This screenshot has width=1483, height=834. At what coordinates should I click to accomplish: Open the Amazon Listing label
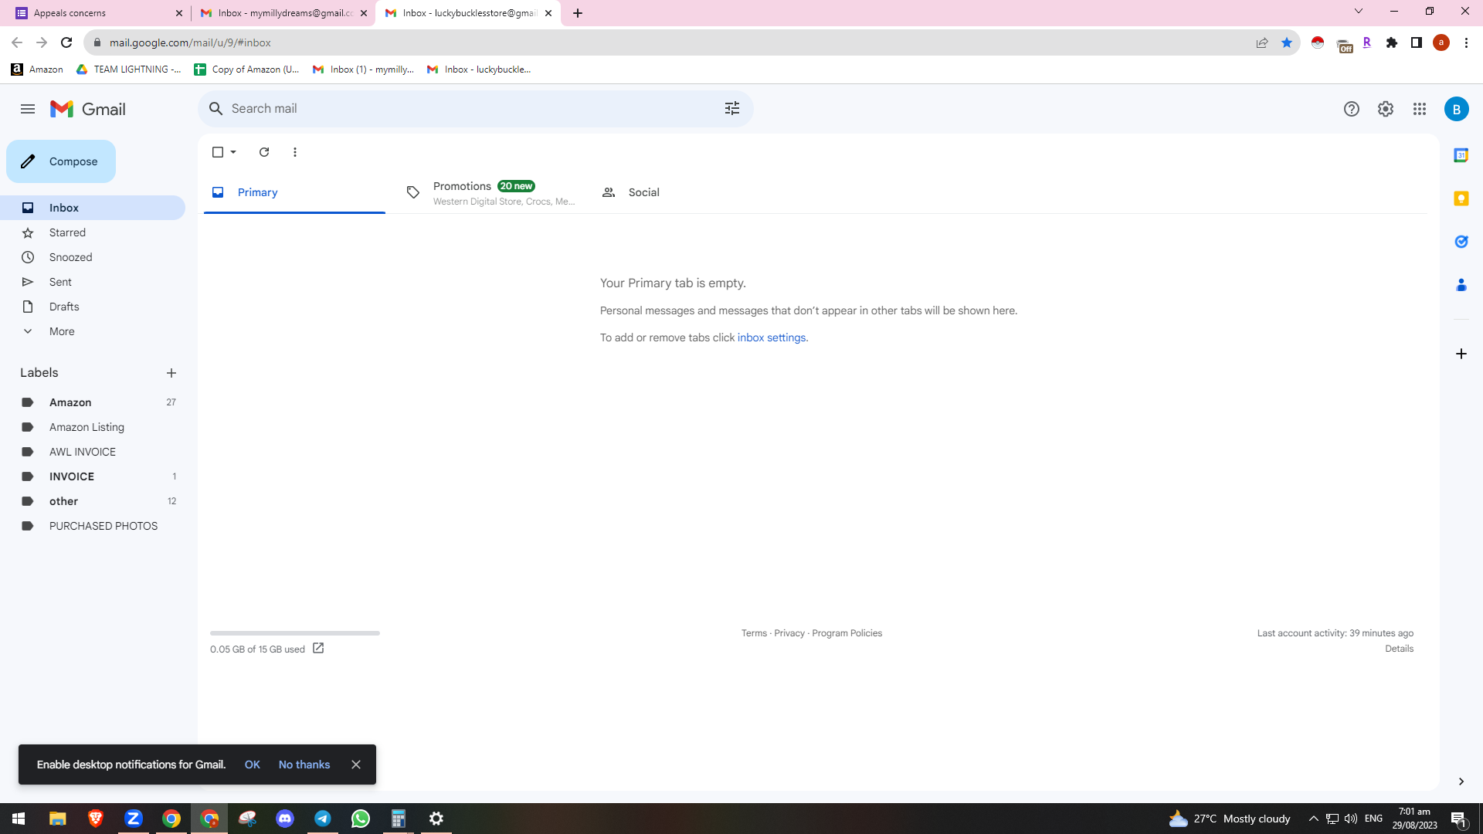click(x=93, y=427)
